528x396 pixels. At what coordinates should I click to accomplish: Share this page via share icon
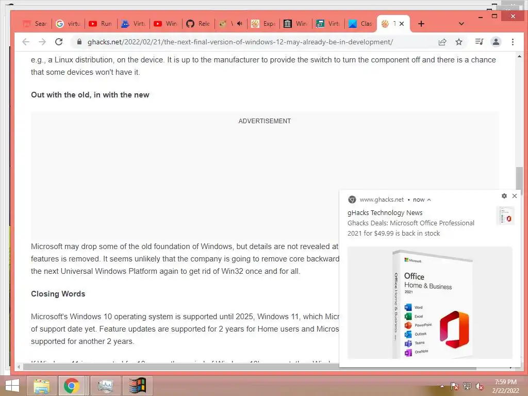tap(442, 42)
